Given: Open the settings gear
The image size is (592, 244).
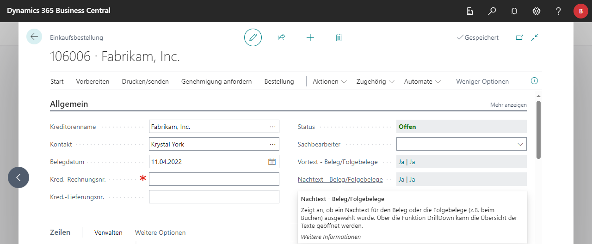Looking at the screenshot, I should point(536,11).
